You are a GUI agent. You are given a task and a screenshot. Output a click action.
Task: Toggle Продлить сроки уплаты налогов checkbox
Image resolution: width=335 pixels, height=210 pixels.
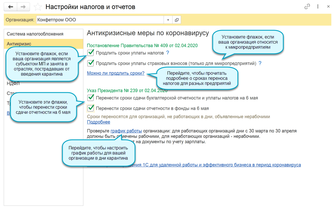[x=91, y=53]
